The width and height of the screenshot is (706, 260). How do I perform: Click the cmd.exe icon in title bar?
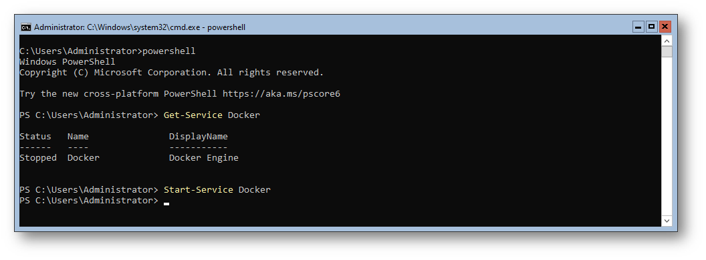tap(26, 27)
